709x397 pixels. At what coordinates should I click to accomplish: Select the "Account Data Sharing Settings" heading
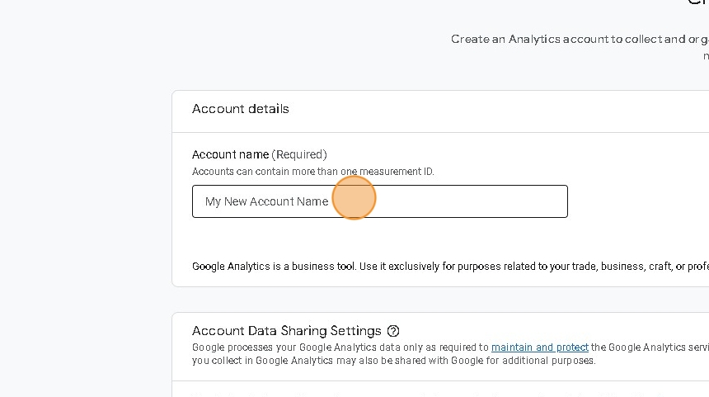[286, 331]
